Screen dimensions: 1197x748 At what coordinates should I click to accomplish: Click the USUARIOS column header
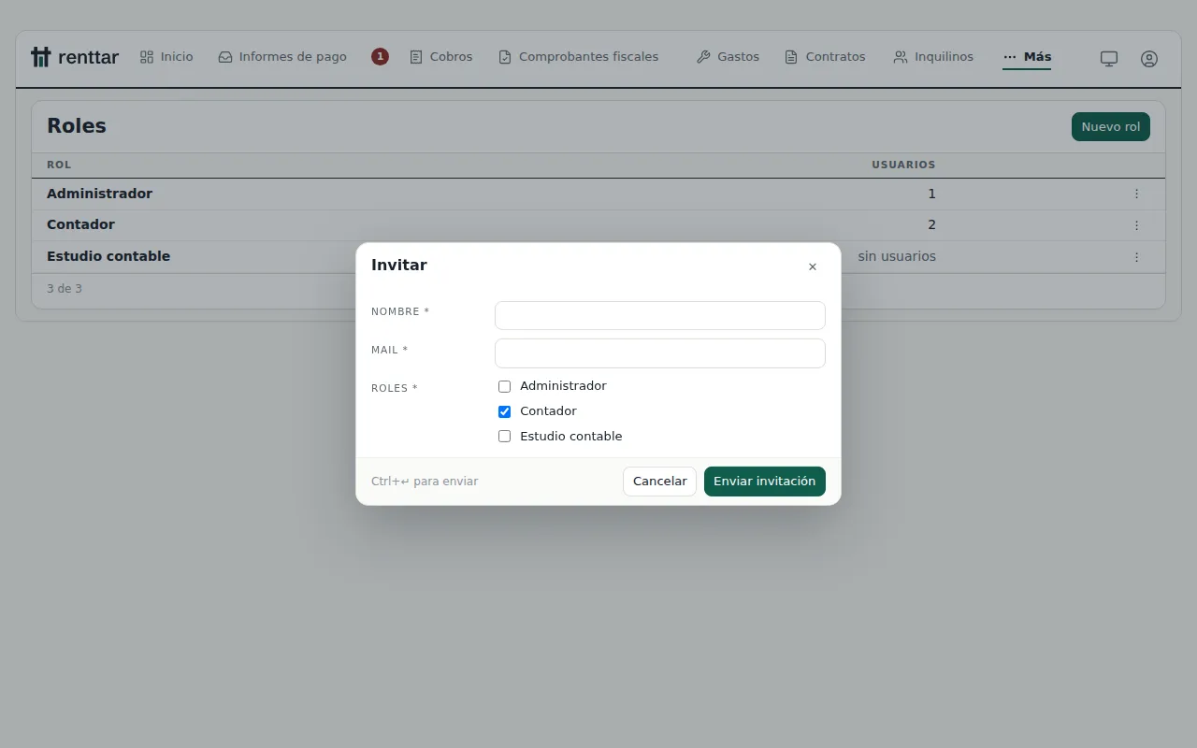903,165
